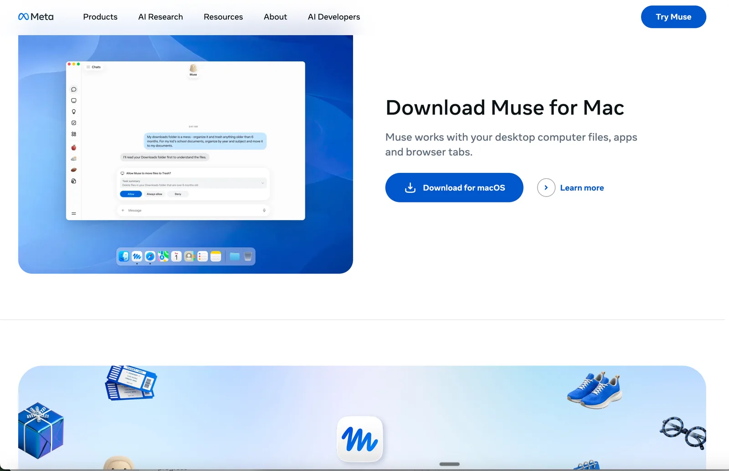Click the 'Download Muse for Mac' heading
The height and width of the screenshot is (471, 729).
[x=505, y=108]
